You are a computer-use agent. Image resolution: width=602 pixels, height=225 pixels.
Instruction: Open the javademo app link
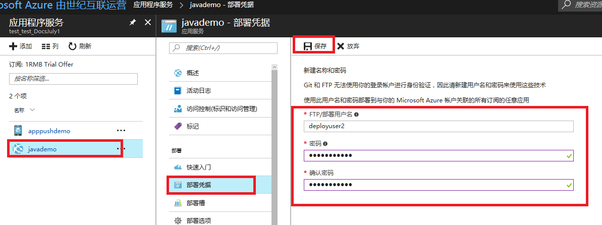coord(42,149)
